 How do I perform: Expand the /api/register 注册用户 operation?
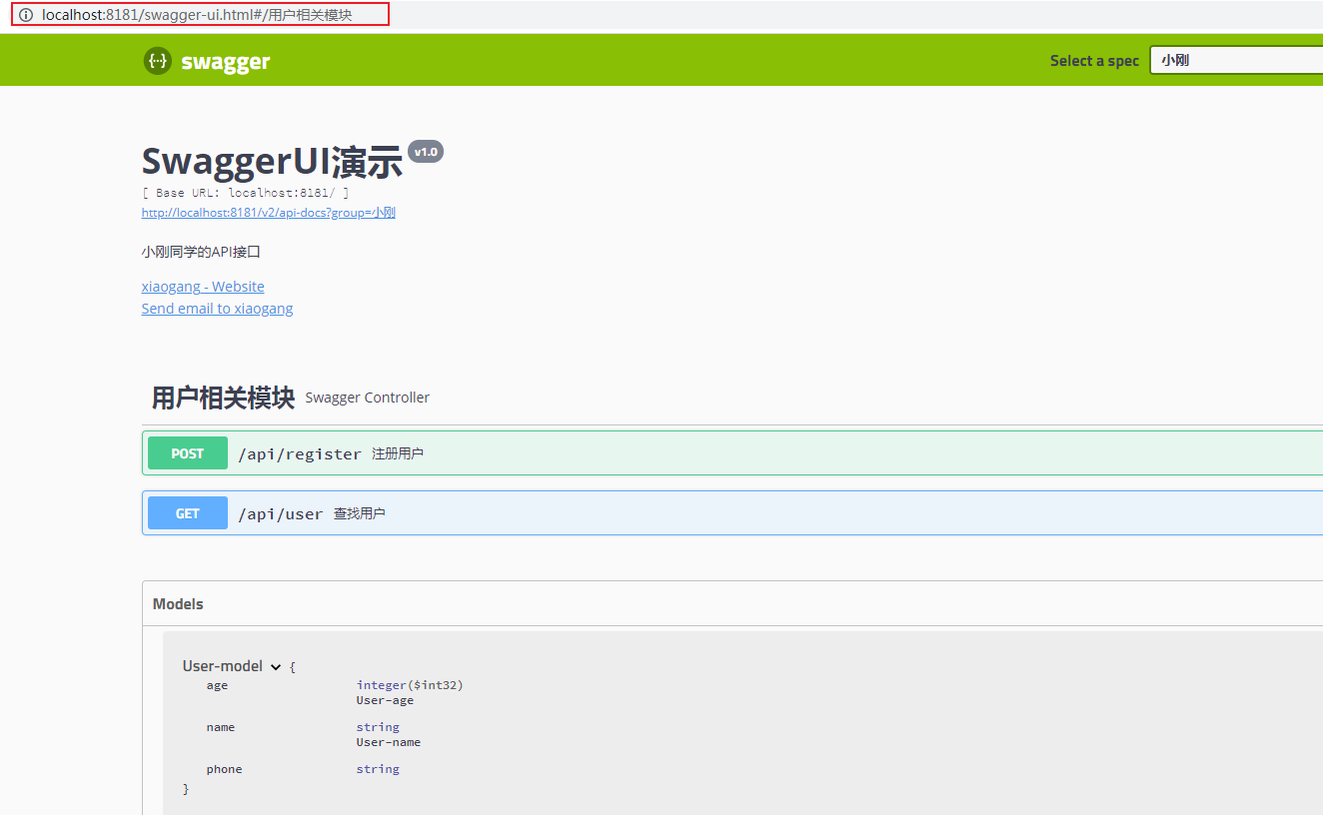tap(732, 453)
